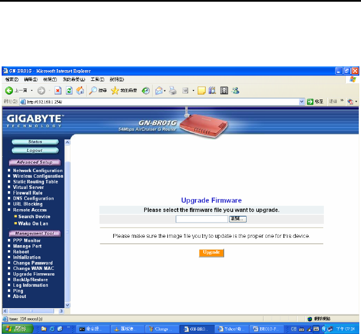361x334 pixels.
Task: Open Change Password link
Action: pyautogui.click(x=33, y=263)
